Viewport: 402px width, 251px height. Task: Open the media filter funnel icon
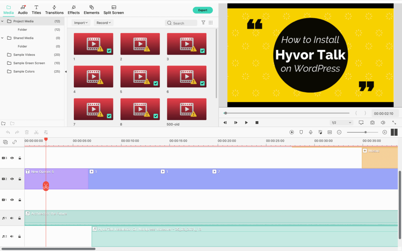click(x=203, y=23)
